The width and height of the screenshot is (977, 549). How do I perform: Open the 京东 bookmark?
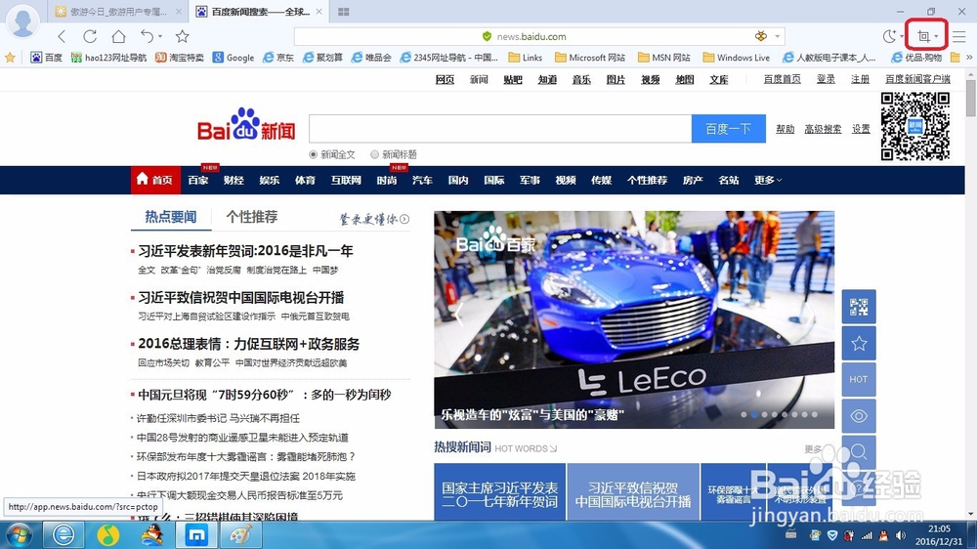[278, 58]
